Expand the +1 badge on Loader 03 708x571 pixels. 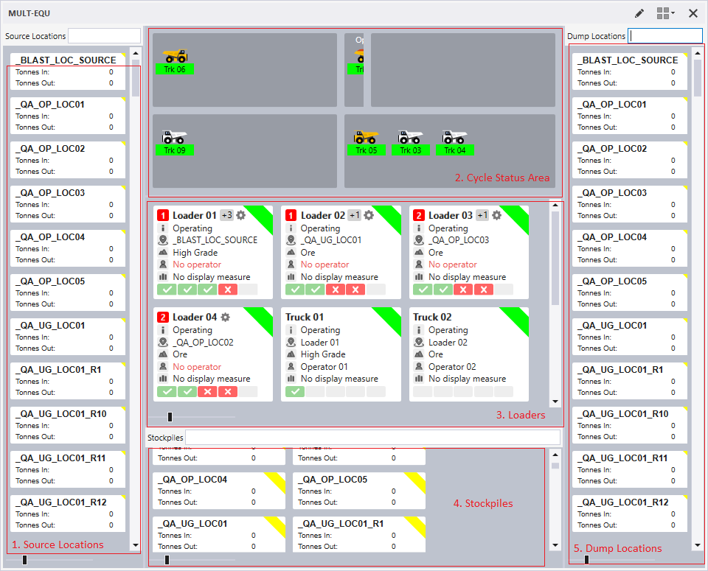tap(482, 215)
